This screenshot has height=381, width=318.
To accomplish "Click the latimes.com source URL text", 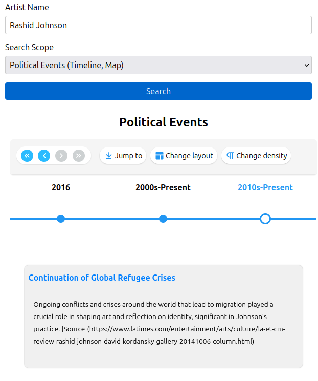I will 159,335.
